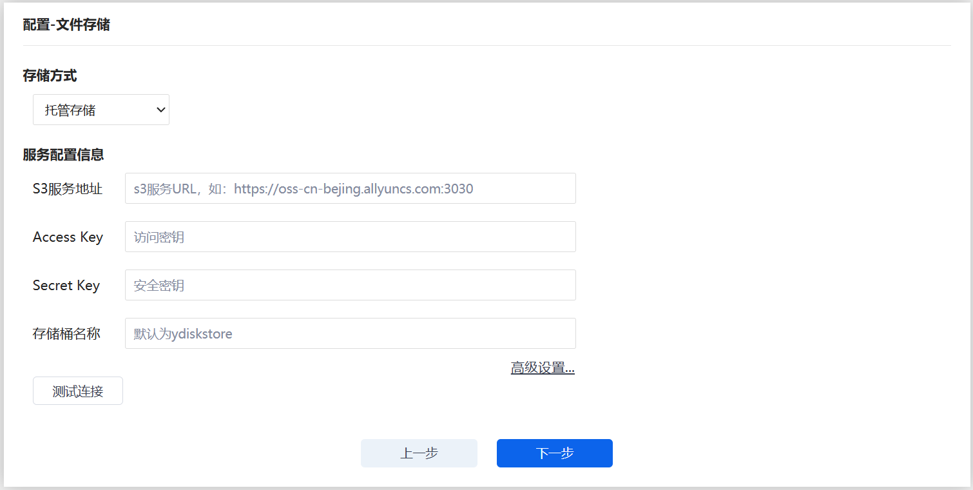Click into the Secret Key field
Screen dimensions: 973x490
pos(351,285)
